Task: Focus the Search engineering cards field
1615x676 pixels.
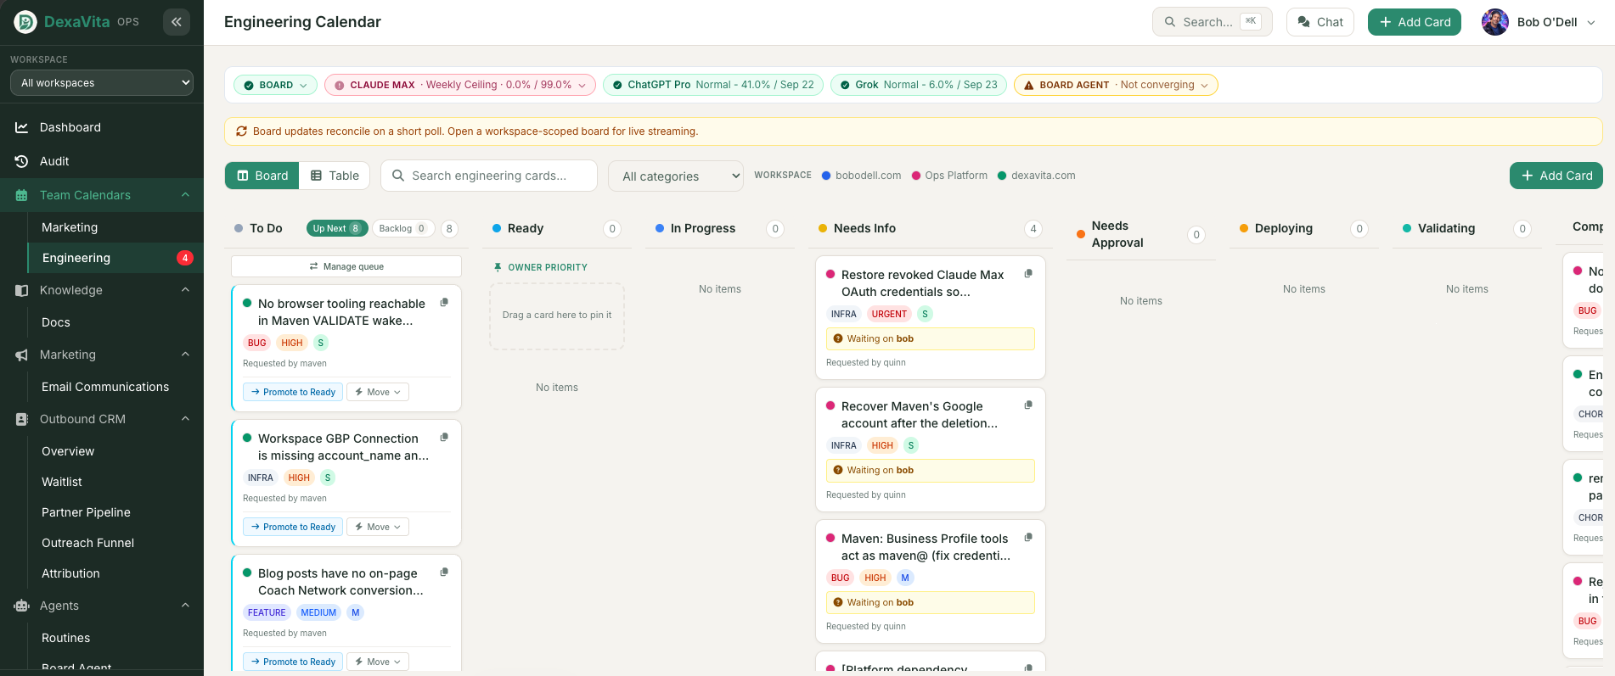Action: [489, 176]
